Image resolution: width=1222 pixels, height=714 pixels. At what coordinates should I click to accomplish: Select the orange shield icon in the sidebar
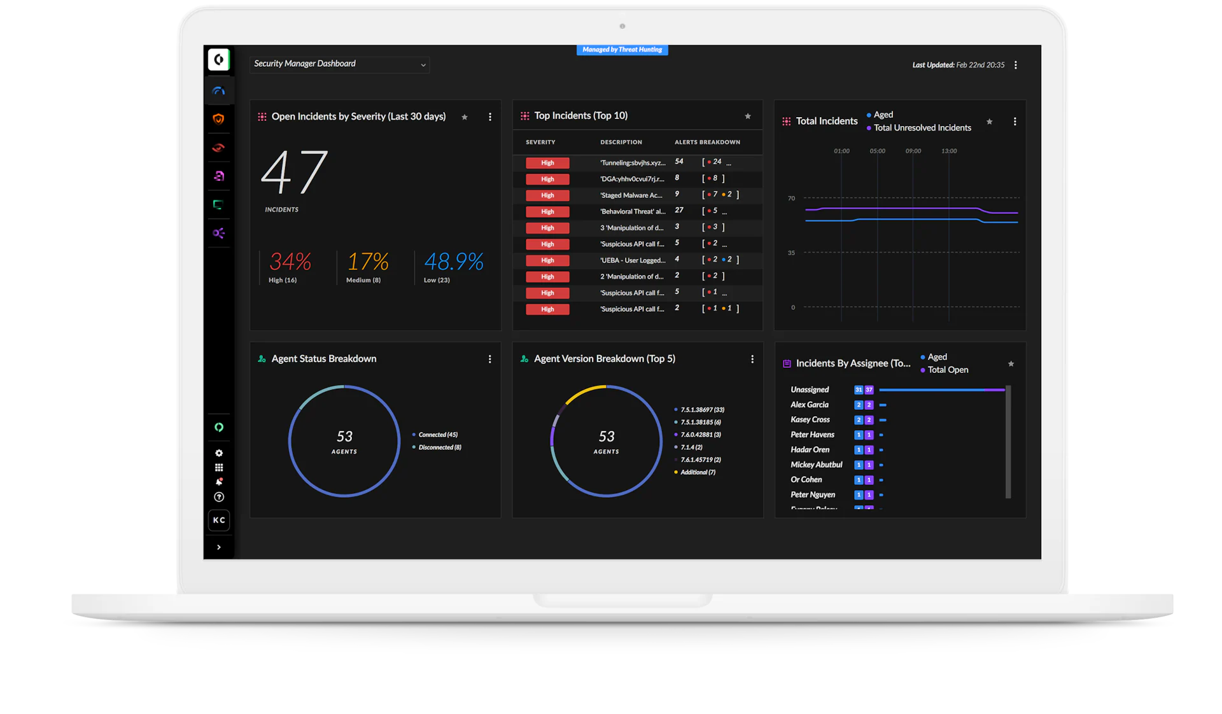coord(219,119)
